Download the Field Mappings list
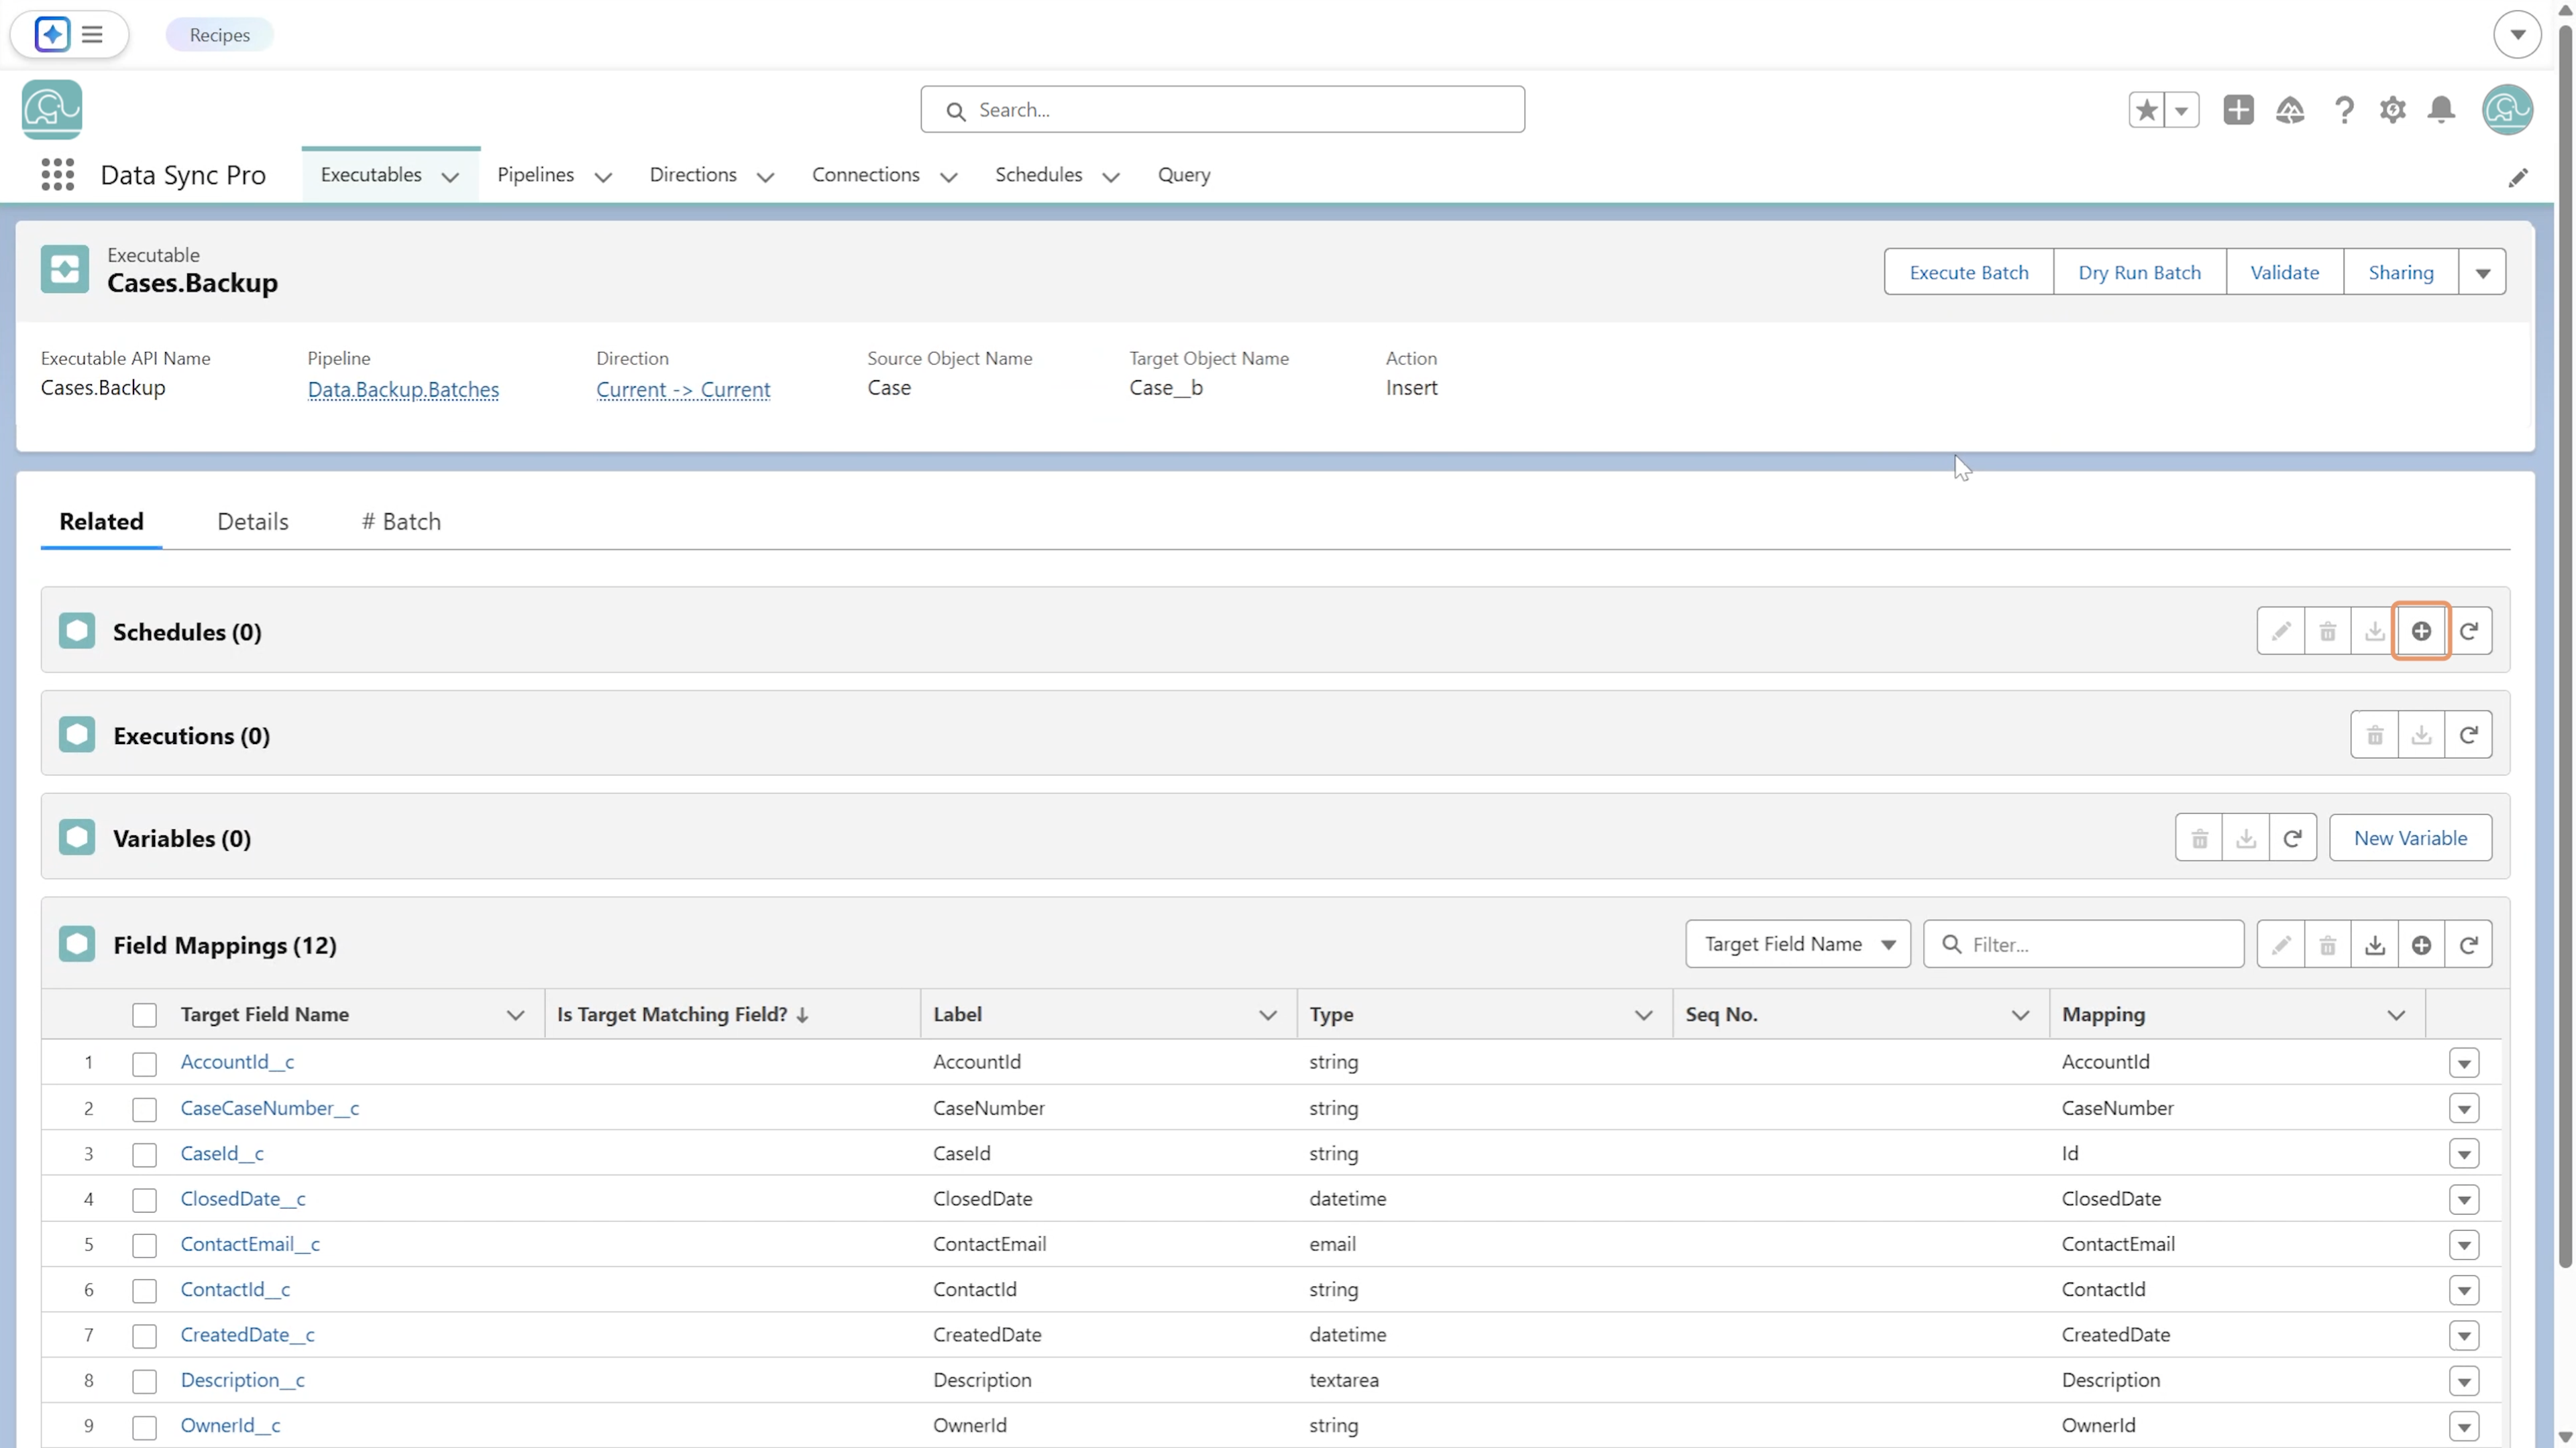 click(2374, 945)
